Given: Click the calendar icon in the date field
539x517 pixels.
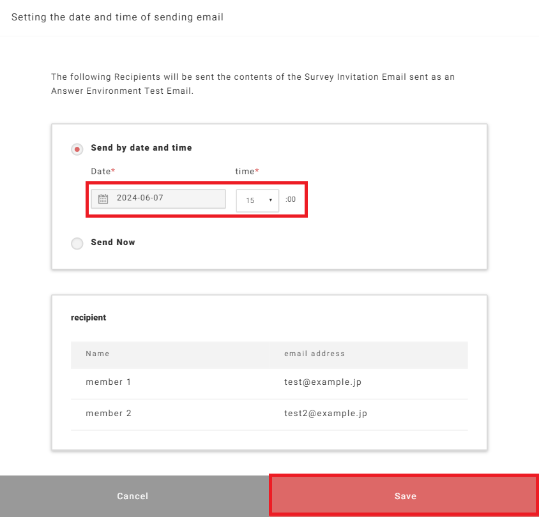Looking at the screenshot, I should click(x=103, y=199).
